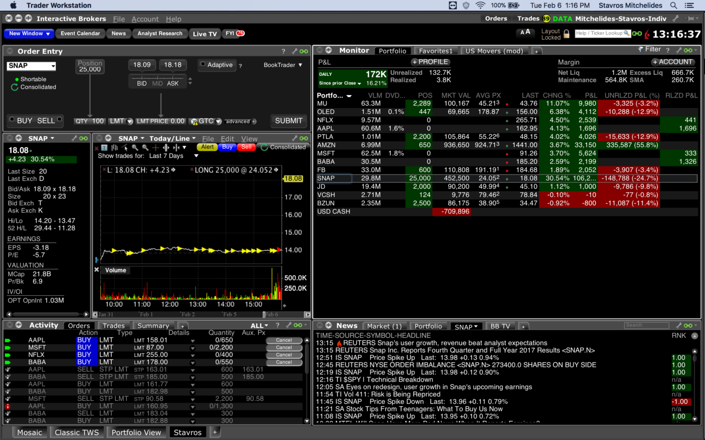
Task: Cancel the AAPL LMT 158.01 order
Action: click(x=284, y=340)
